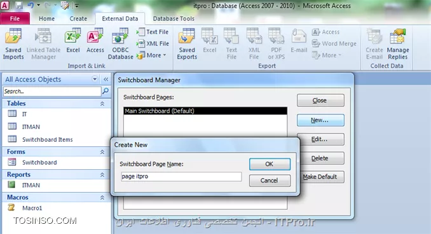Click Edit... in Switchboard Manager
The height and width of the screenshot is (234, 431).
pyautogui.click(x=321, y=139)
